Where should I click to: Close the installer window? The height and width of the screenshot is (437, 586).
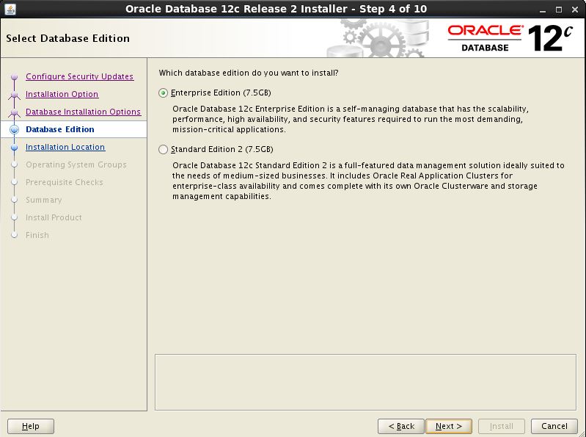575,10
